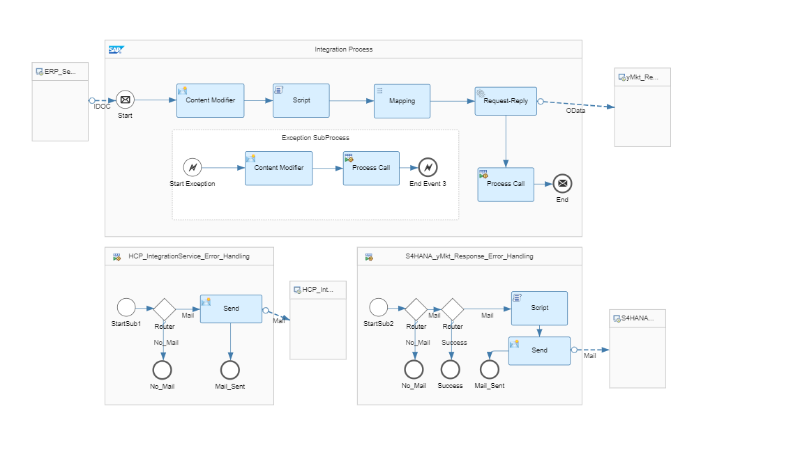807x466 pixels.
Task: Select the S4HANA... receiver participant box
Action: [638, 349]
